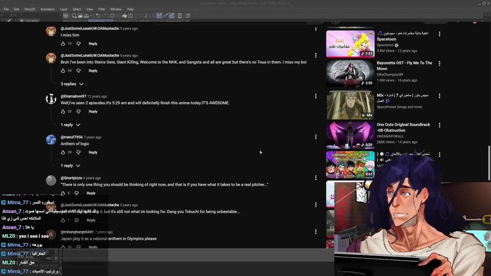The height and width of the screenshot is (276, 491).
Task: Open the Window menu
Action: (x=116, y=9)
